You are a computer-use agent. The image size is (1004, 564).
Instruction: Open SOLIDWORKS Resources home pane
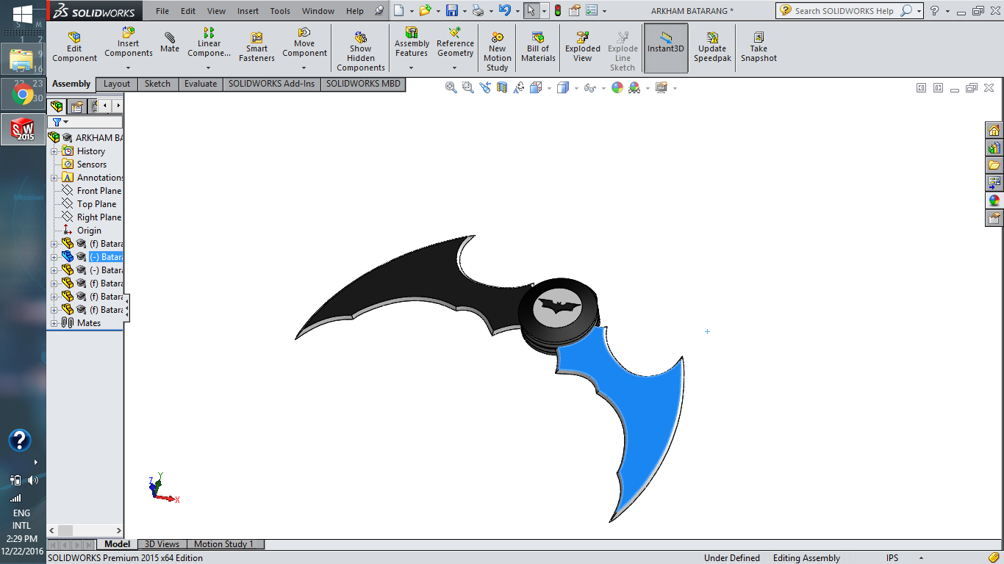pos(994,131)
